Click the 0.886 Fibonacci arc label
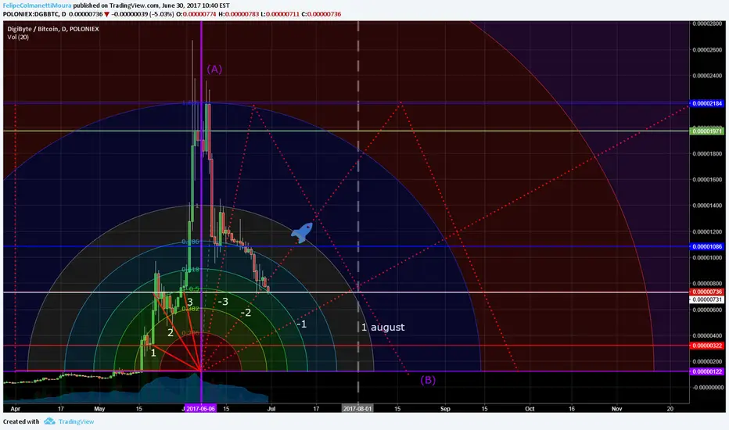The width and height of the screenshot is (729, 430). tap(191, 242)
